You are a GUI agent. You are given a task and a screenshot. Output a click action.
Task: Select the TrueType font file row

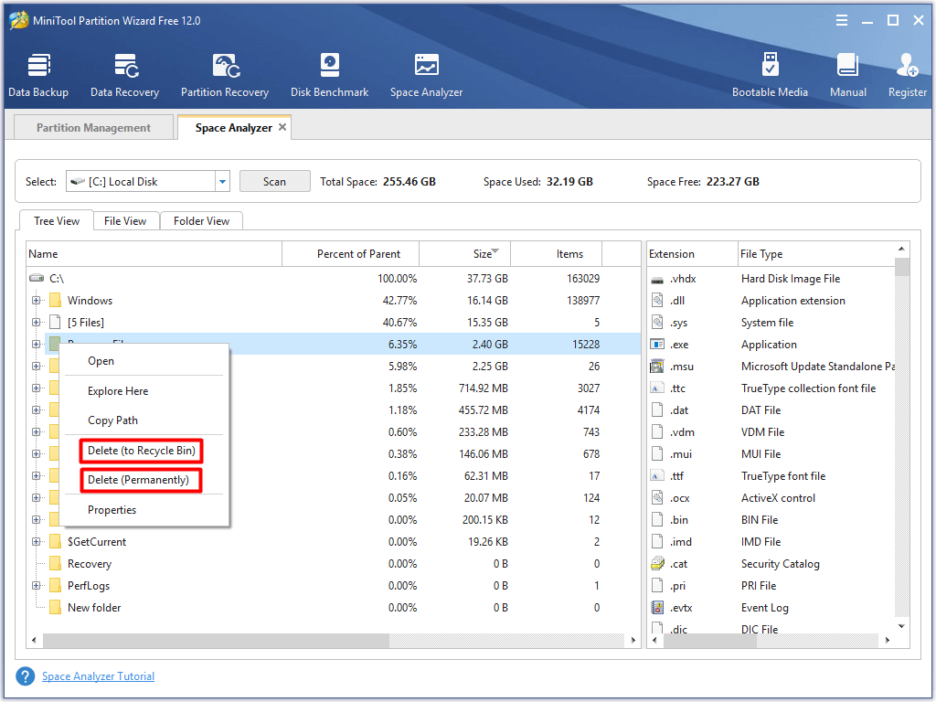(771, 475)
